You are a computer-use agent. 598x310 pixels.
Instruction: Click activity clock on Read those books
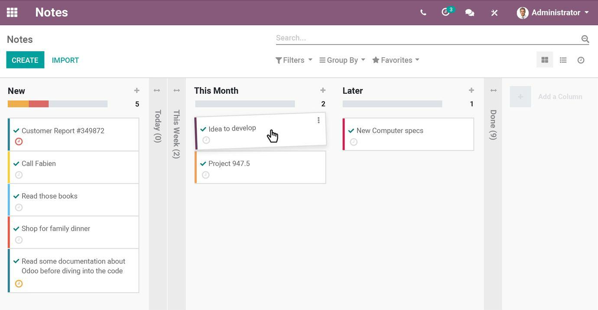[x=19, y=208]
